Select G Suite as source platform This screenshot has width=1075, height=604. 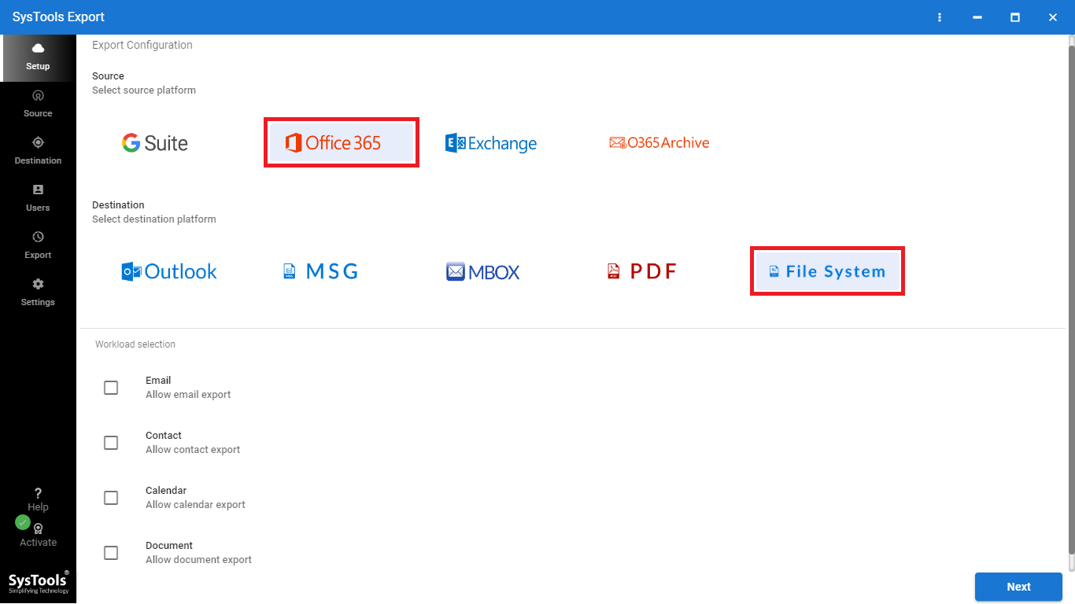pos(155,142)
